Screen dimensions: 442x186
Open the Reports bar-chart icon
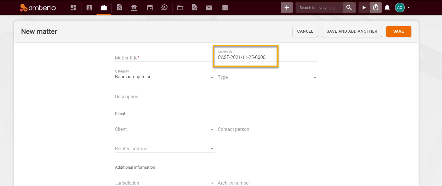click(225, 8)
